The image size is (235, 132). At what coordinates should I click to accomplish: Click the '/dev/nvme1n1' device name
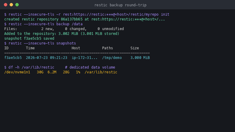17,72
